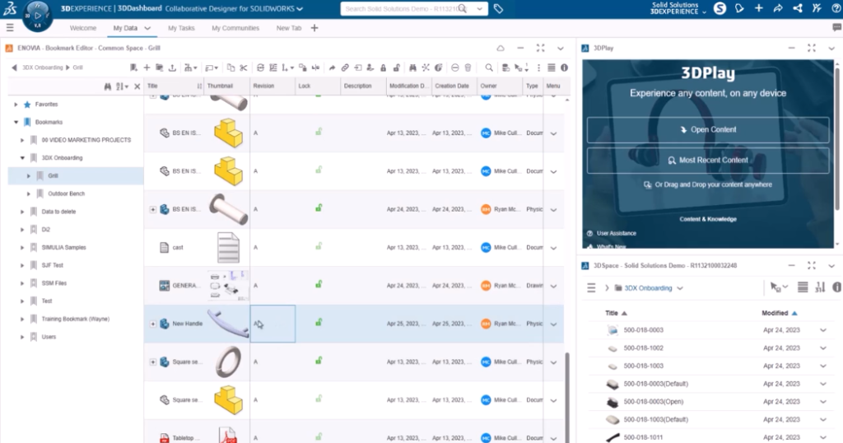Close the tree filter with X icon
Screen dimensions: 843x443
coord(137,86)
